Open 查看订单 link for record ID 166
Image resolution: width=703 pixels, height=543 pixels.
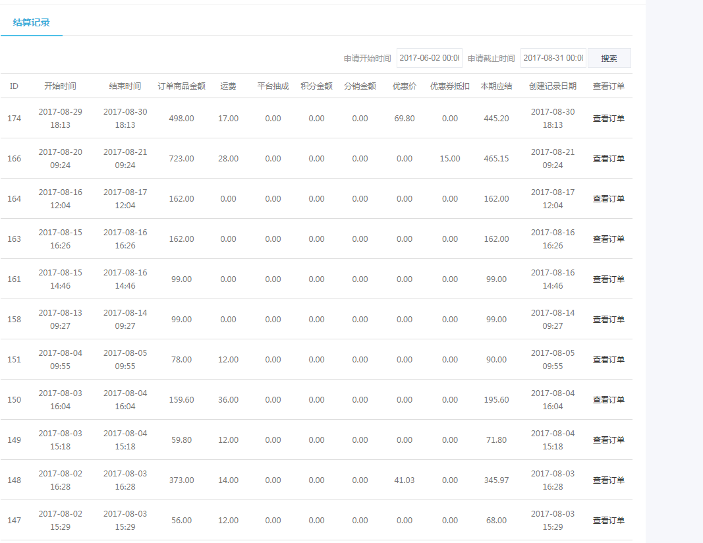click(608, 159)
